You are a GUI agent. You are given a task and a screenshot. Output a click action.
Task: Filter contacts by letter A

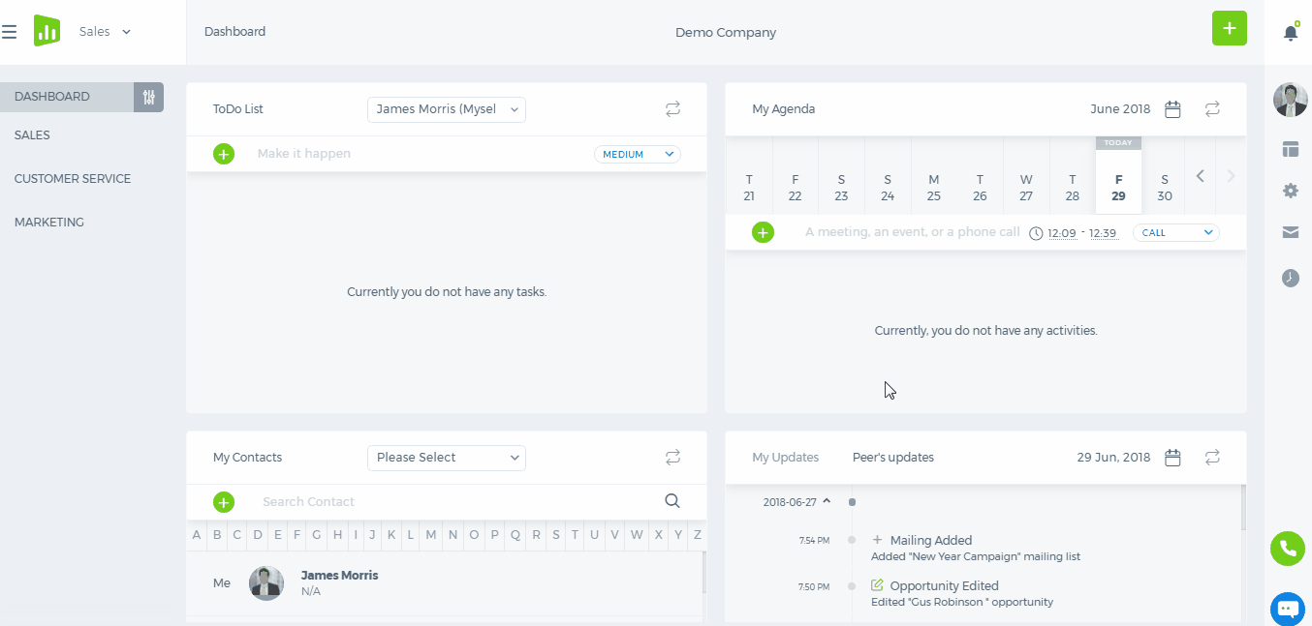[x=197, y=534]
